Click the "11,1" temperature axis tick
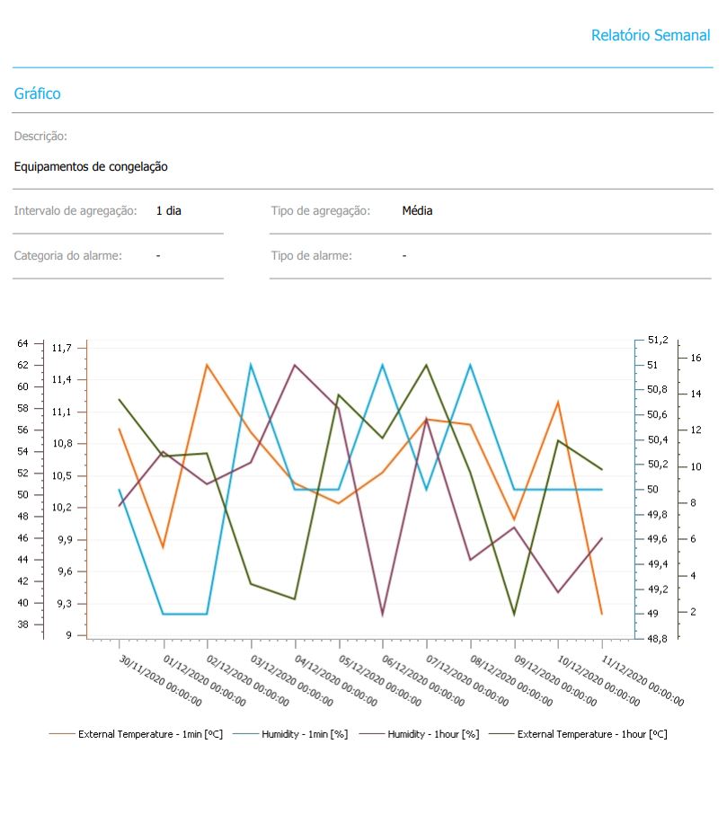Viewport: 727px width, 815px height. pos(61,412)
